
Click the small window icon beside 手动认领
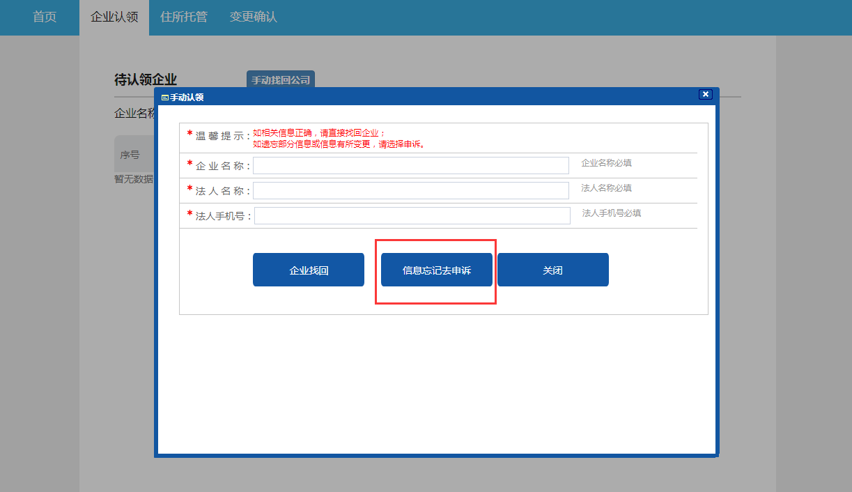[x=165, y=98]
